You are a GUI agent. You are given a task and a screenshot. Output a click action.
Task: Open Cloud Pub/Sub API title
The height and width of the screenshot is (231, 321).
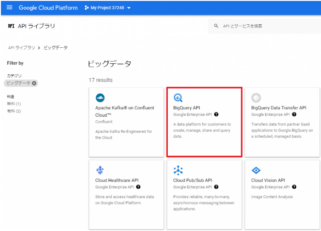[x=193, y=180]
